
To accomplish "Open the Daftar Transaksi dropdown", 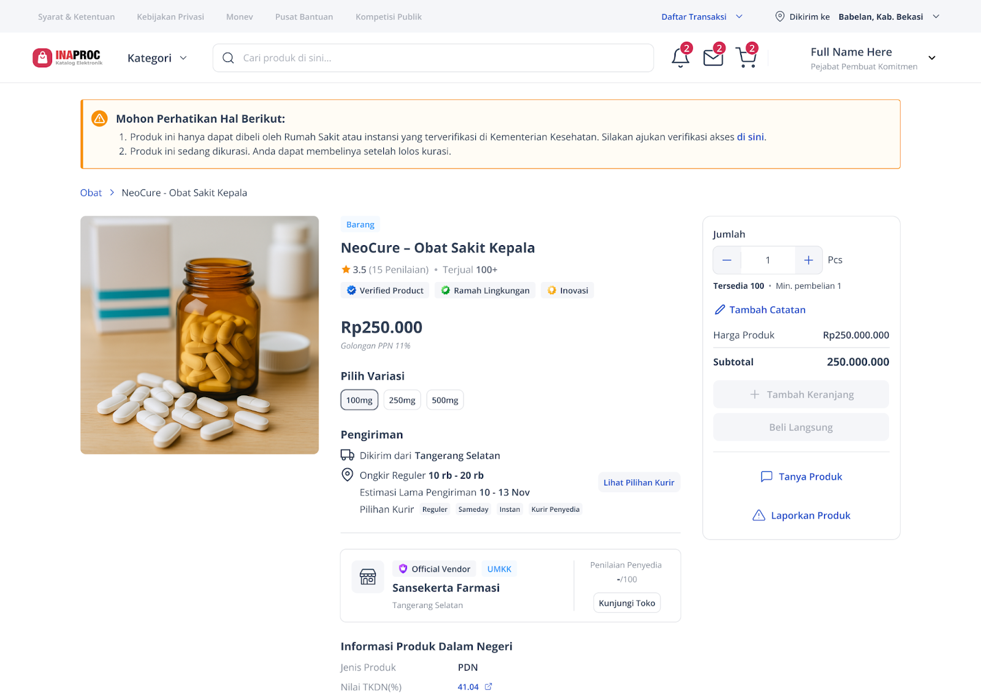I will tap(702, 17).
